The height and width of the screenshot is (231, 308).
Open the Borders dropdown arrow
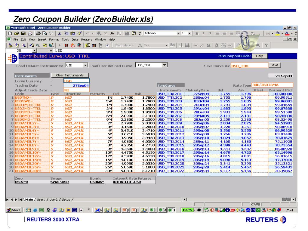273,33
